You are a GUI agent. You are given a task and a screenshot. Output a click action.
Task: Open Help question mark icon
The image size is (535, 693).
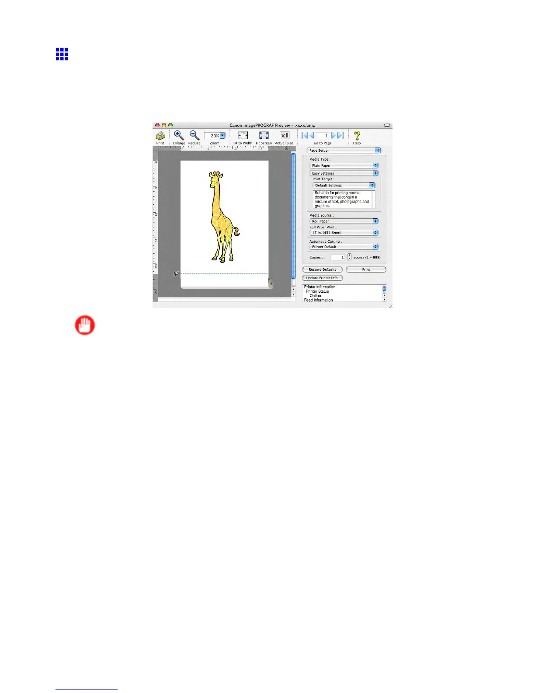coord(357,136)
